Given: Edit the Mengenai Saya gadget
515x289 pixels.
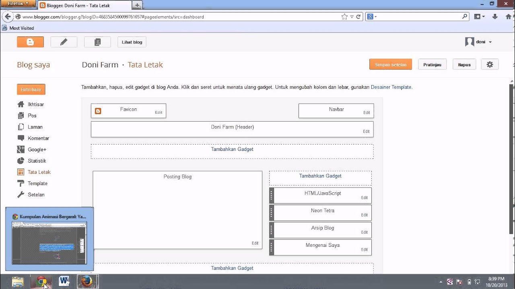Looking at the screenshot, I should pos(365,249).
